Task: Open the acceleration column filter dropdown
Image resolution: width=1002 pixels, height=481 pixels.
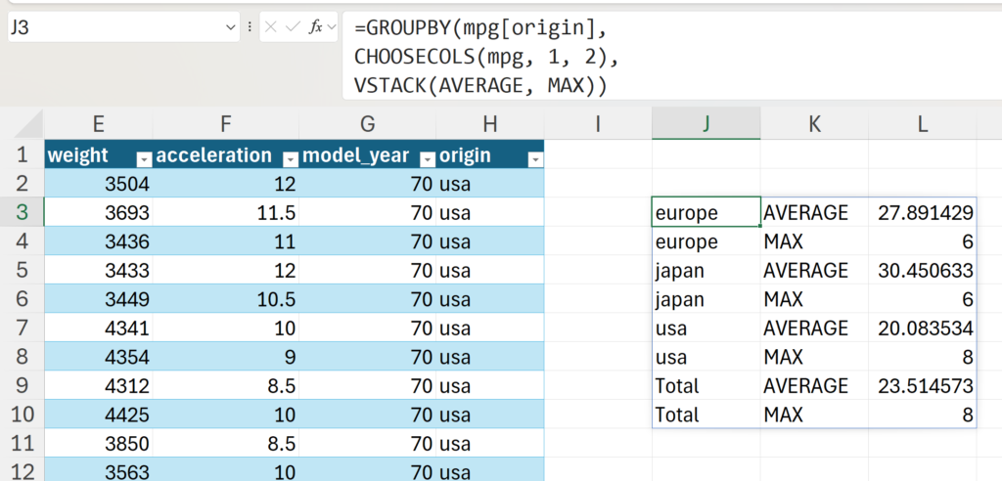Action: pos(290,158)
